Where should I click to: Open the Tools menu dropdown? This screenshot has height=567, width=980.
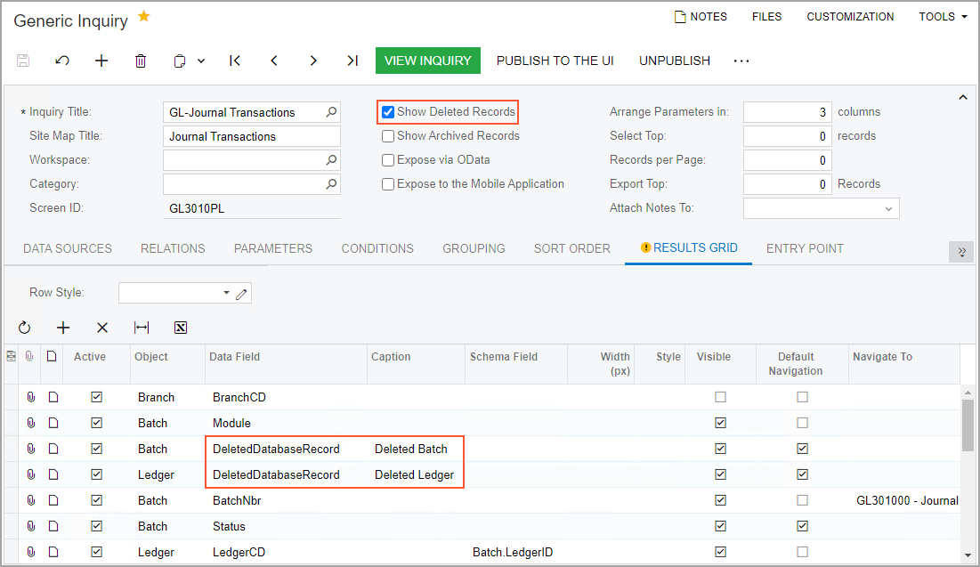(943, 17)
